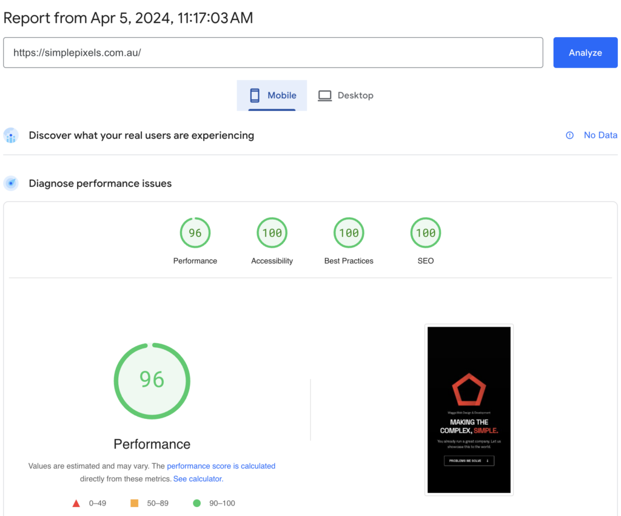
Task: Open the 'performance score is calculated' link
Action: [221, 466]
